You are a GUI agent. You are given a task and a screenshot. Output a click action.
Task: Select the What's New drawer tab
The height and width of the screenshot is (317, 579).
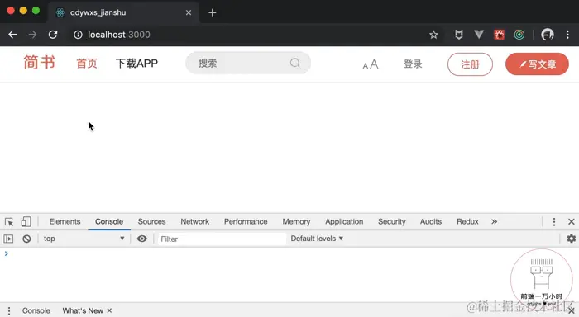(x=83, y=310)
